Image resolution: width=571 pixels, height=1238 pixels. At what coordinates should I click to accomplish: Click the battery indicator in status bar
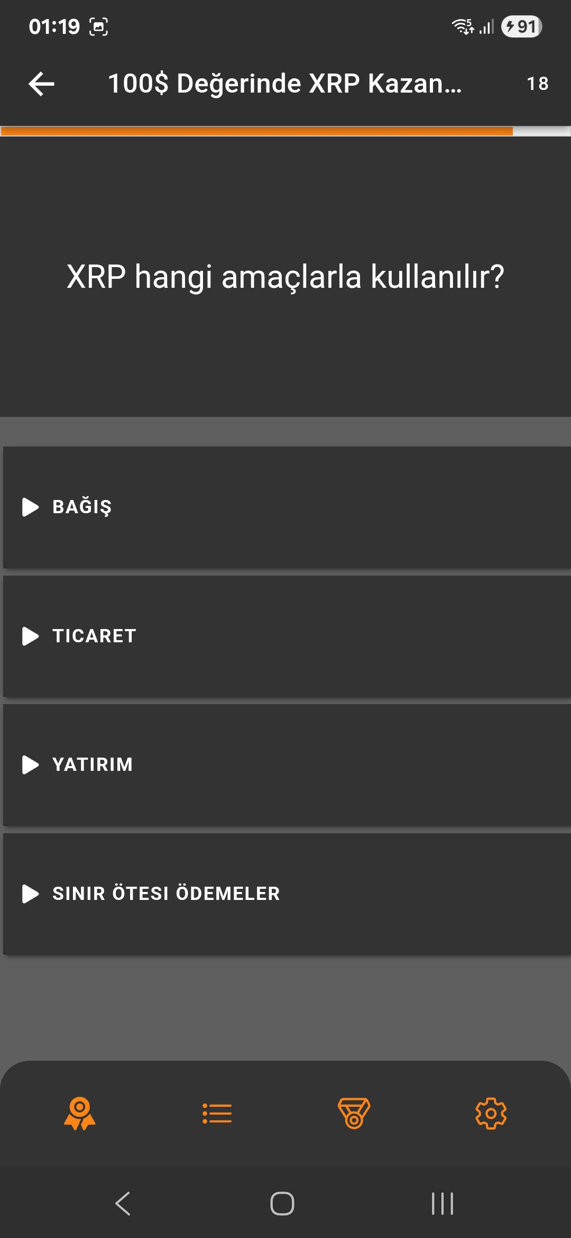point(522,26)
